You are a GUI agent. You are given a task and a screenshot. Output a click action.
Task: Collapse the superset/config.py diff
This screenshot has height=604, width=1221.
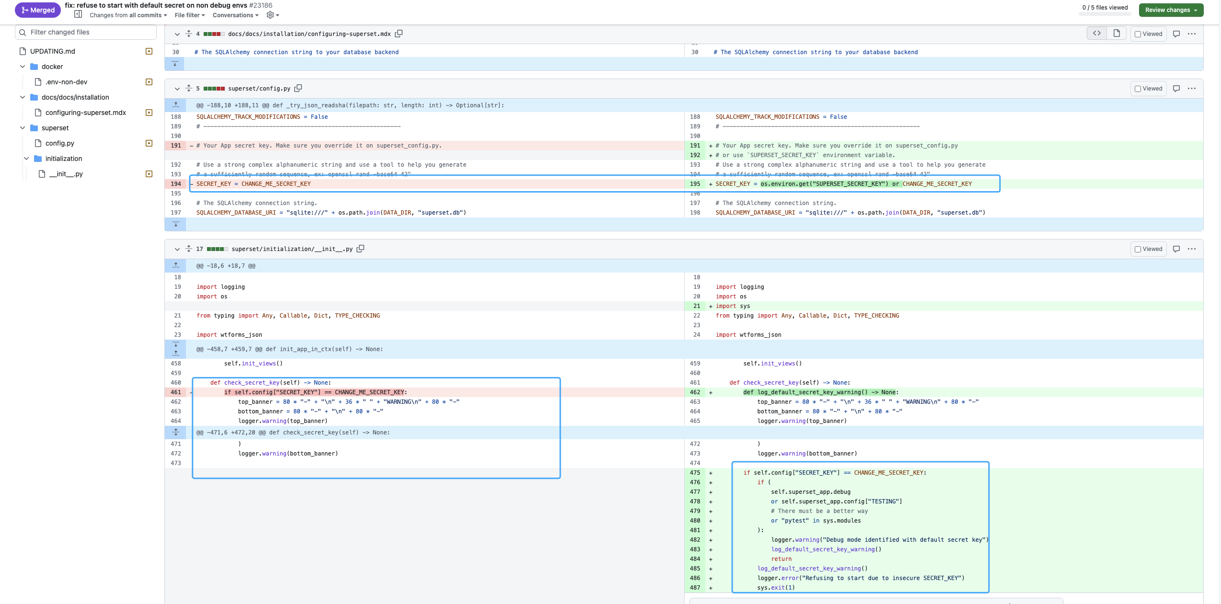coord(177,89)
